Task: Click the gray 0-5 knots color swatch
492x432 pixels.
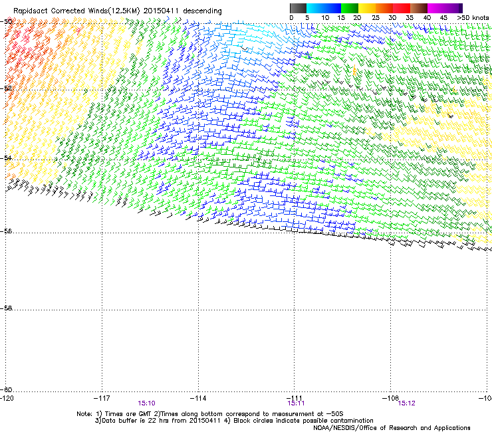Action: pyautogui.click(x=298, y=8)
